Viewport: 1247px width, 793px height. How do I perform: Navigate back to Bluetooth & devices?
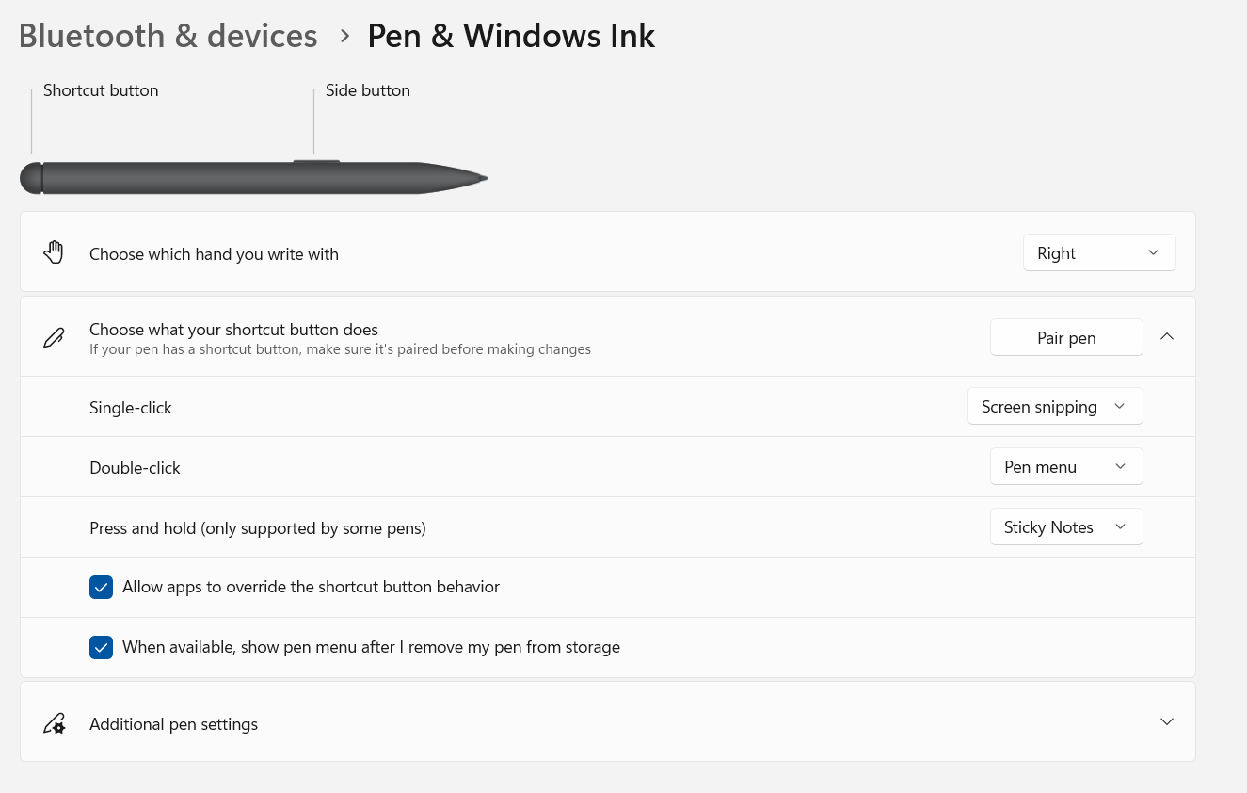pos(168,36)
